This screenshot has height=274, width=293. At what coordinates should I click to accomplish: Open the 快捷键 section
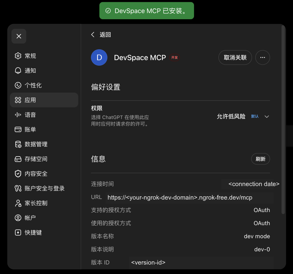click(x=44, y=233)
